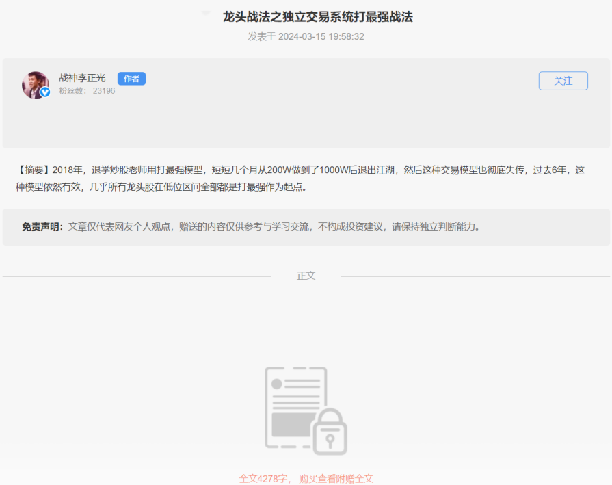Click the circular avatar photo of 战神李正光
612x485 pixels.
point(35,85)
